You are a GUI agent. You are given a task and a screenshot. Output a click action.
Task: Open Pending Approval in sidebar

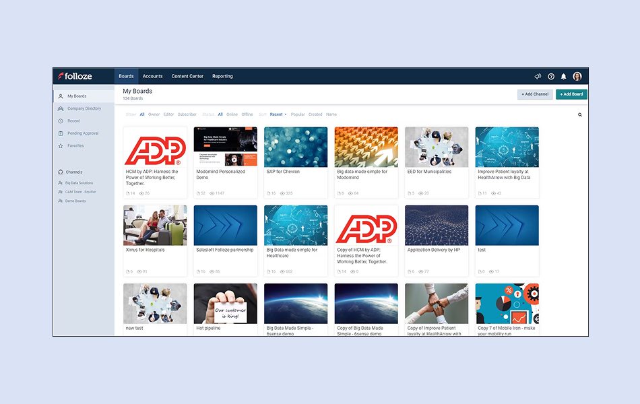pyautogui.click(x=84, y=133)
